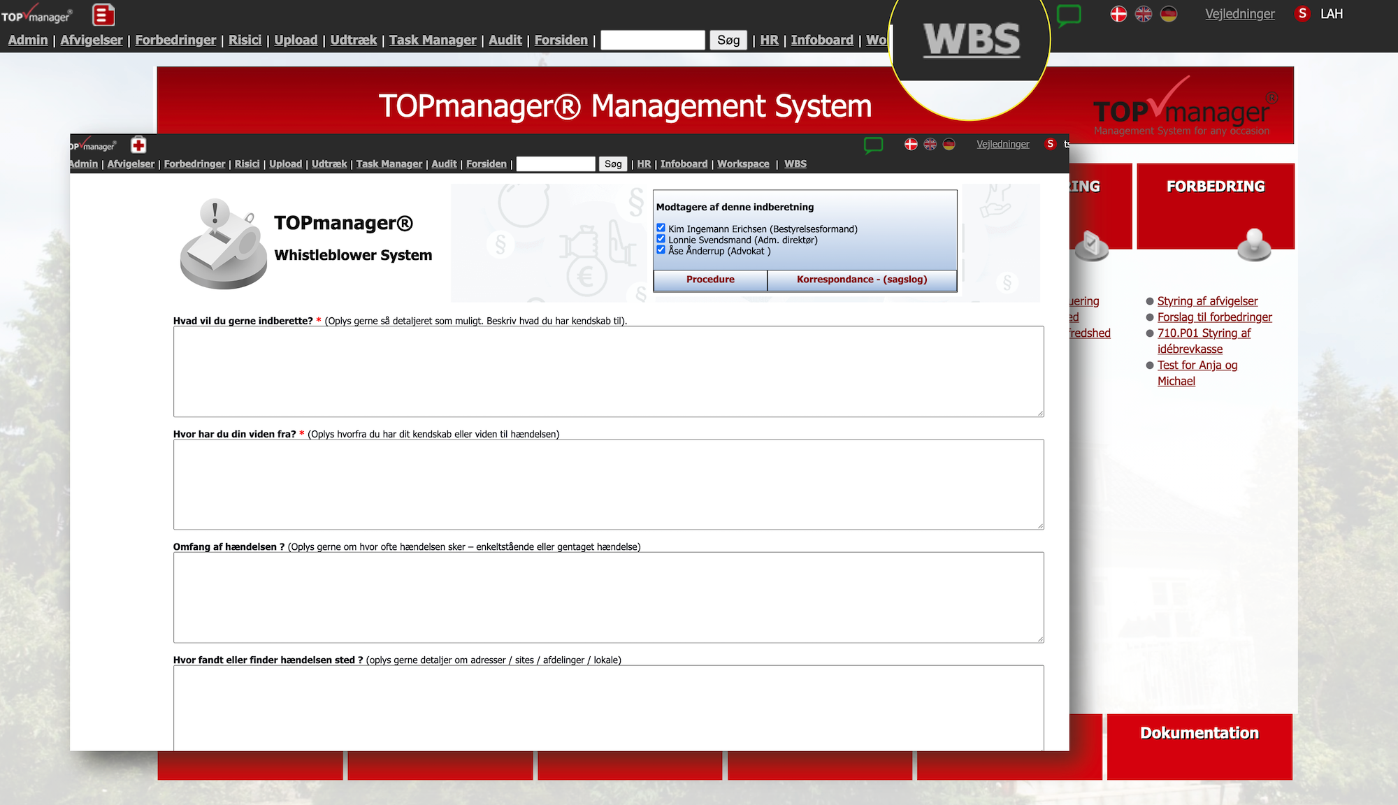Screen dimensions: 1398x805
Task: Click the red document icon in main top bar
Action: pos(103,15)
